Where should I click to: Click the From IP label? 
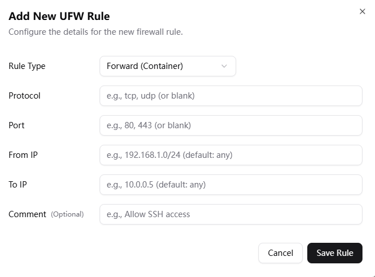coord(23,155)
